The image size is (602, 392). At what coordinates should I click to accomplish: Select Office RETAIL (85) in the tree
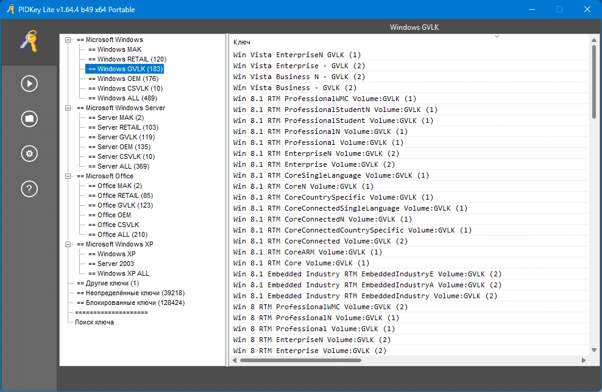(x=121, y=195)
